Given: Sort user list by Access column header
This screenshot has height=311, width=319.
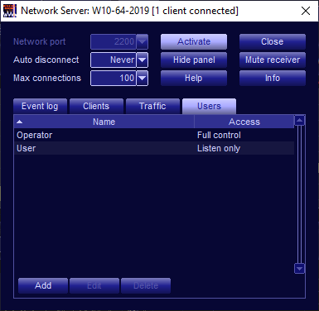Looking at the screenshot, I should 244,122.
